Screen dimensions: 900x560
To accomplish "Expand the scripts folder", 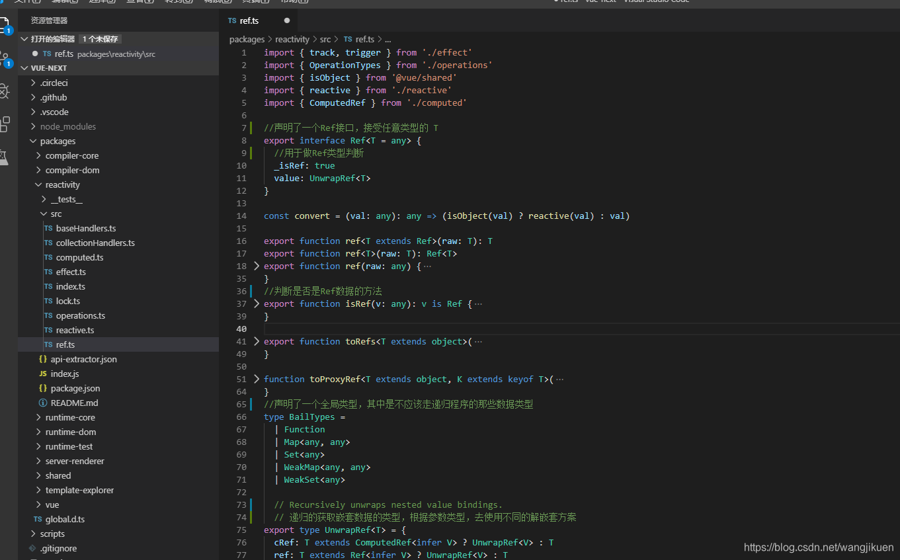I will click(x=33, y=534).
